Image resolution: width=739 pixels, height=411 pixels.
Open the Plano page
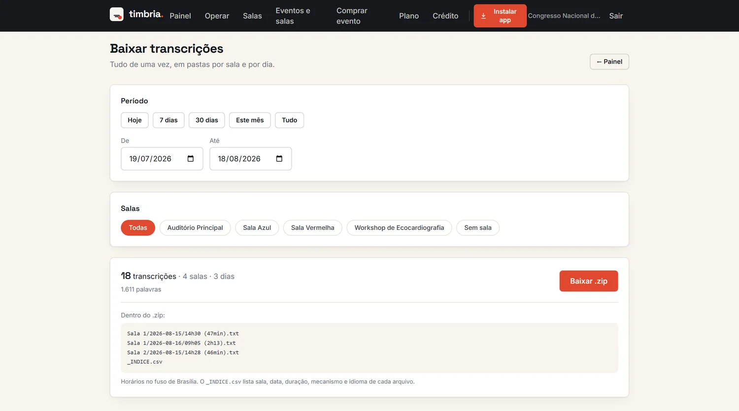[x=409, y=16]
